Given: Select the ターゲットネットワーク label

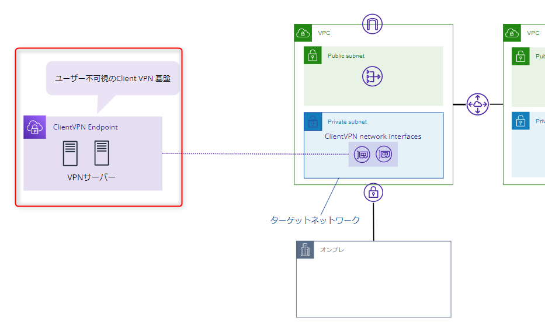Looking at the screenshot, I should (x=315, y=220).
